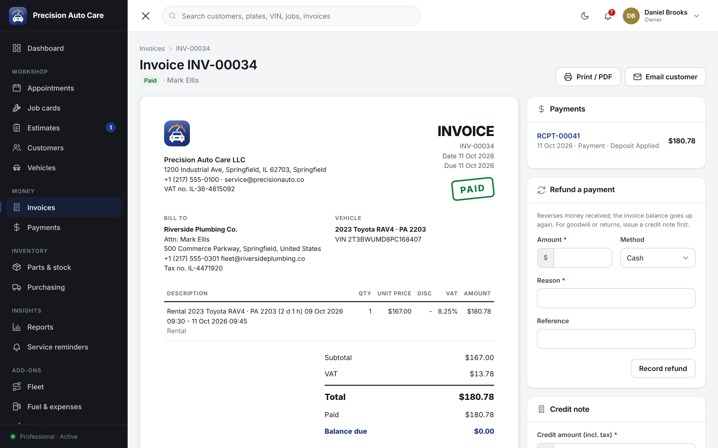Open the Dashboard page

pyautogui.click(x=64, y=48)
